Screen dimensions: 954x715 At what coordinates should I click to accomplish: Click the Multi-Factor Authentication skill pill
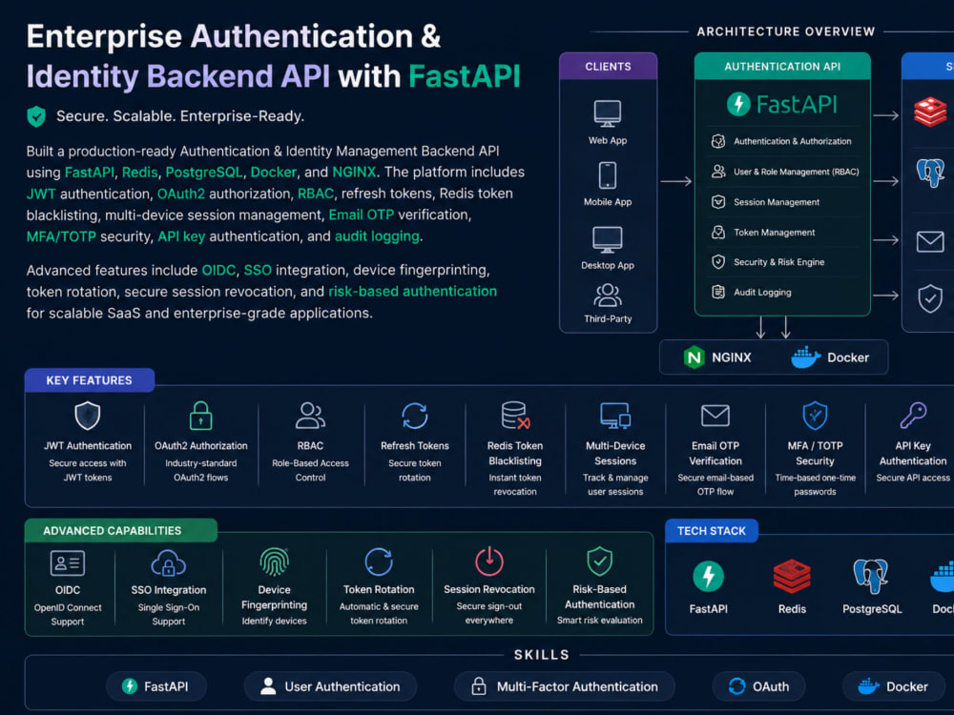tap(565, 686)
